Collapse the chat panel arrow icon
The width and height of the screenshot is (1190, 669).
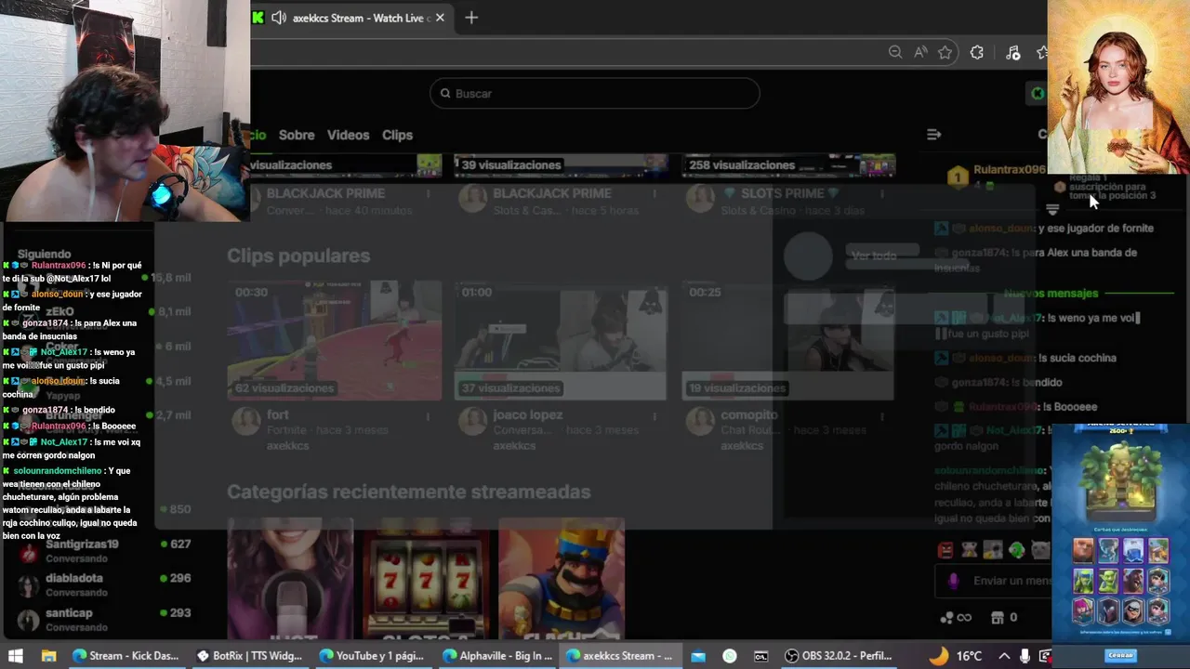click(933, 135)
